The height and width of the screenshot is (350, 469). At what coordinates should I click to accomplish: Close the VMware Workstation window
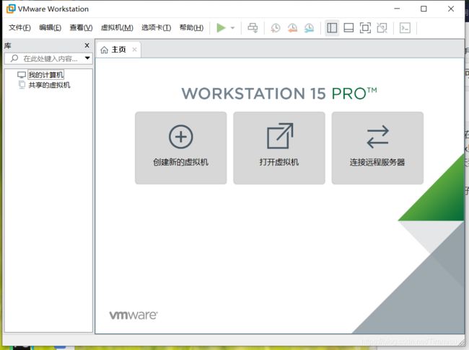click(451, 9)
